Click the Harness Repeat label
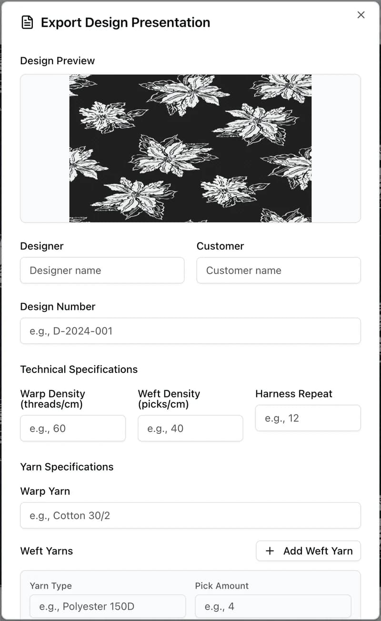This screenshot has height=621, width=381. point(294,394)
